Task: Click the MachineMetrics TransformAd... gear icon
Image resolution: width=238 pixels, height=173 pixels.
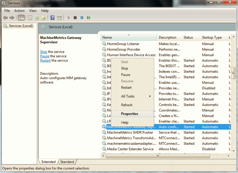Action: click(x=104, y=138)
